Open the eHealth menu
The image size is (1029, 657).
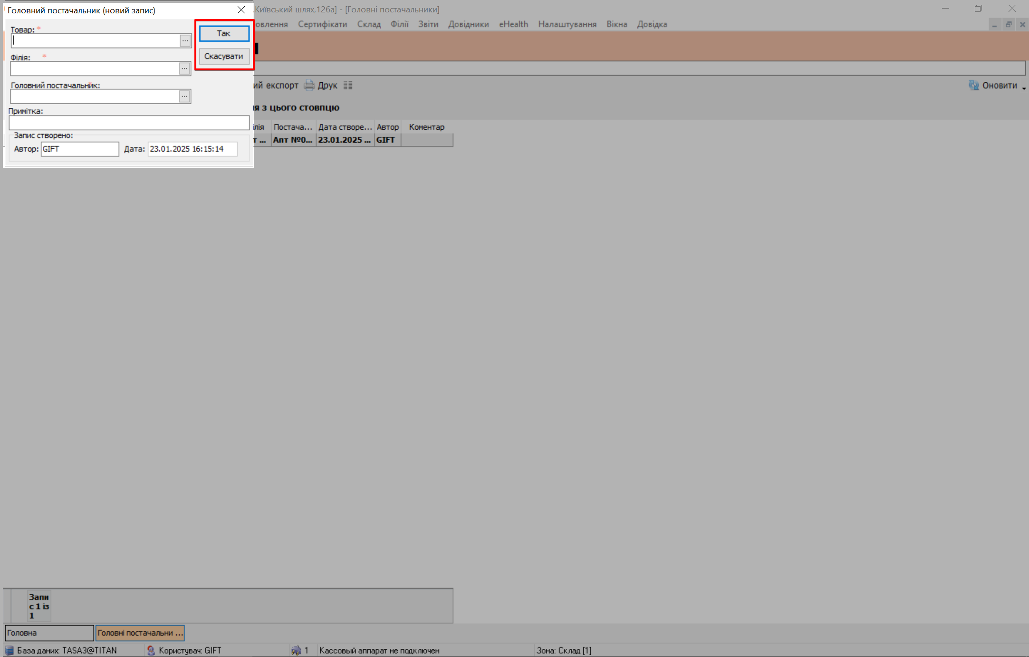[x=513, y=24]
